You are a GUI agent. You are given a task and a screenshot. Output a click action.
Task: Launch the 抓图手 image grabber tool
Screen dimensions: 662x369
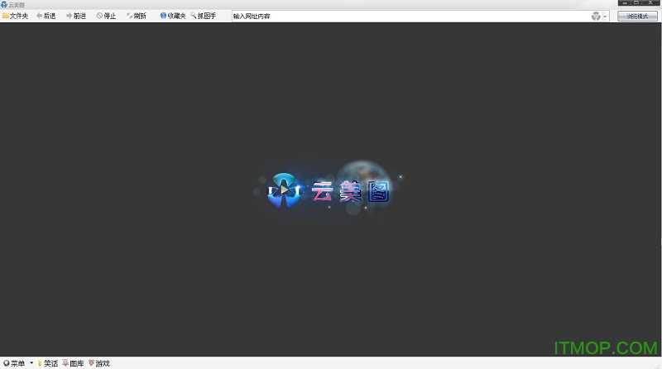pos(204,16)
